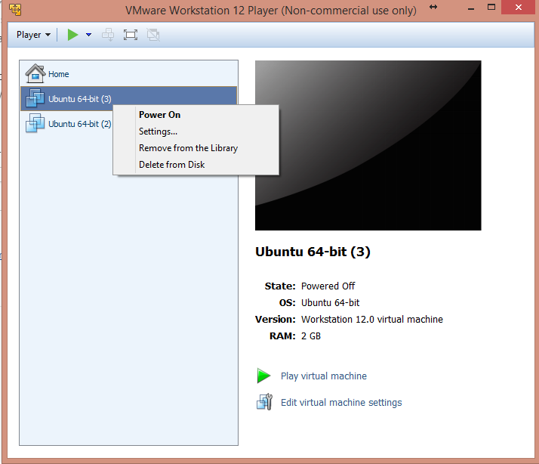This screenshot has height=464, width=539.
Task: Close the VMware Player window
Action: pos(519,8)
